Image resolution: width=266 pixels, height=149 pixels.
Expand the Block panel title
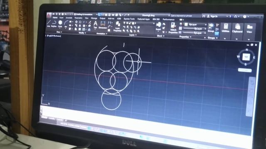[160, 36]
